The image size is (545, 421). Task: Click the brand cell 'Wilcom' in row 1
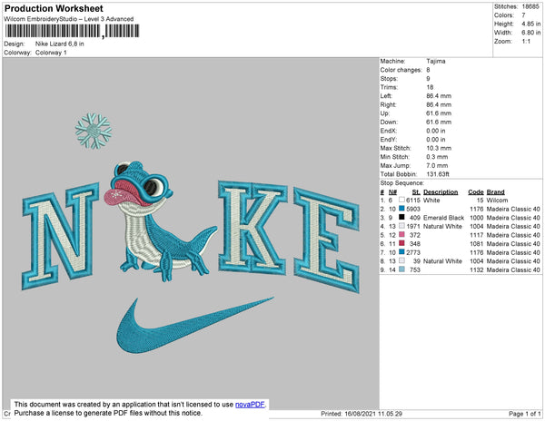coord(497,201)
